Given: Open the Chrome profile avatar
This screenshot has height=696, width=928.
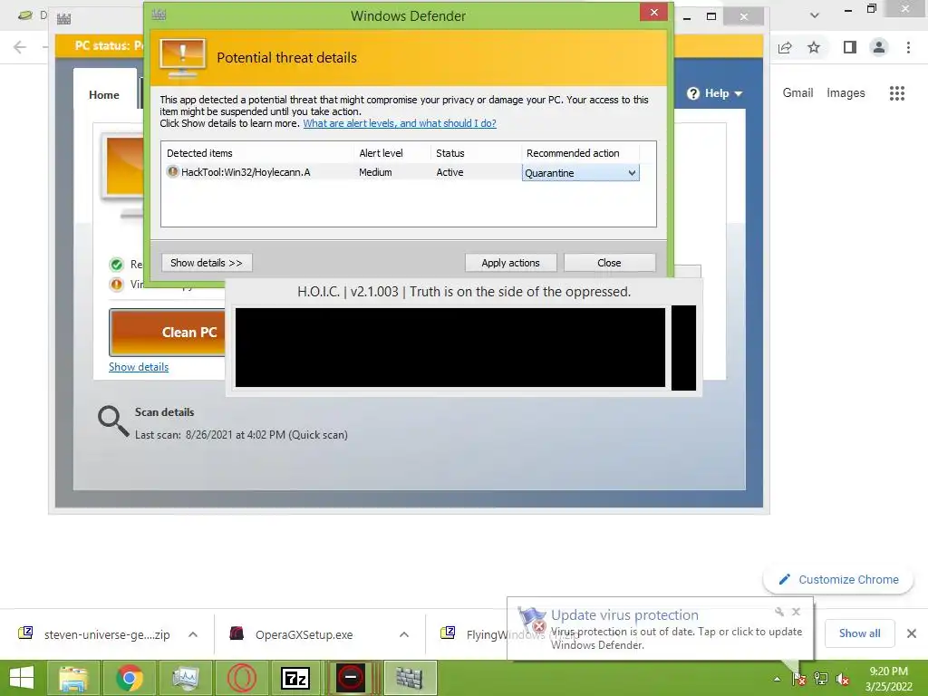Looking at the screenshot, I should 879,47.
